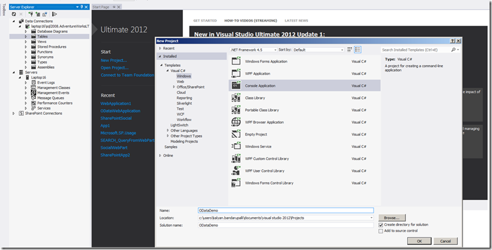The width and height of the screenshot is (492, 250).
Task: Open recent project ODataWebApplication
Action: (x=120, y=111)
